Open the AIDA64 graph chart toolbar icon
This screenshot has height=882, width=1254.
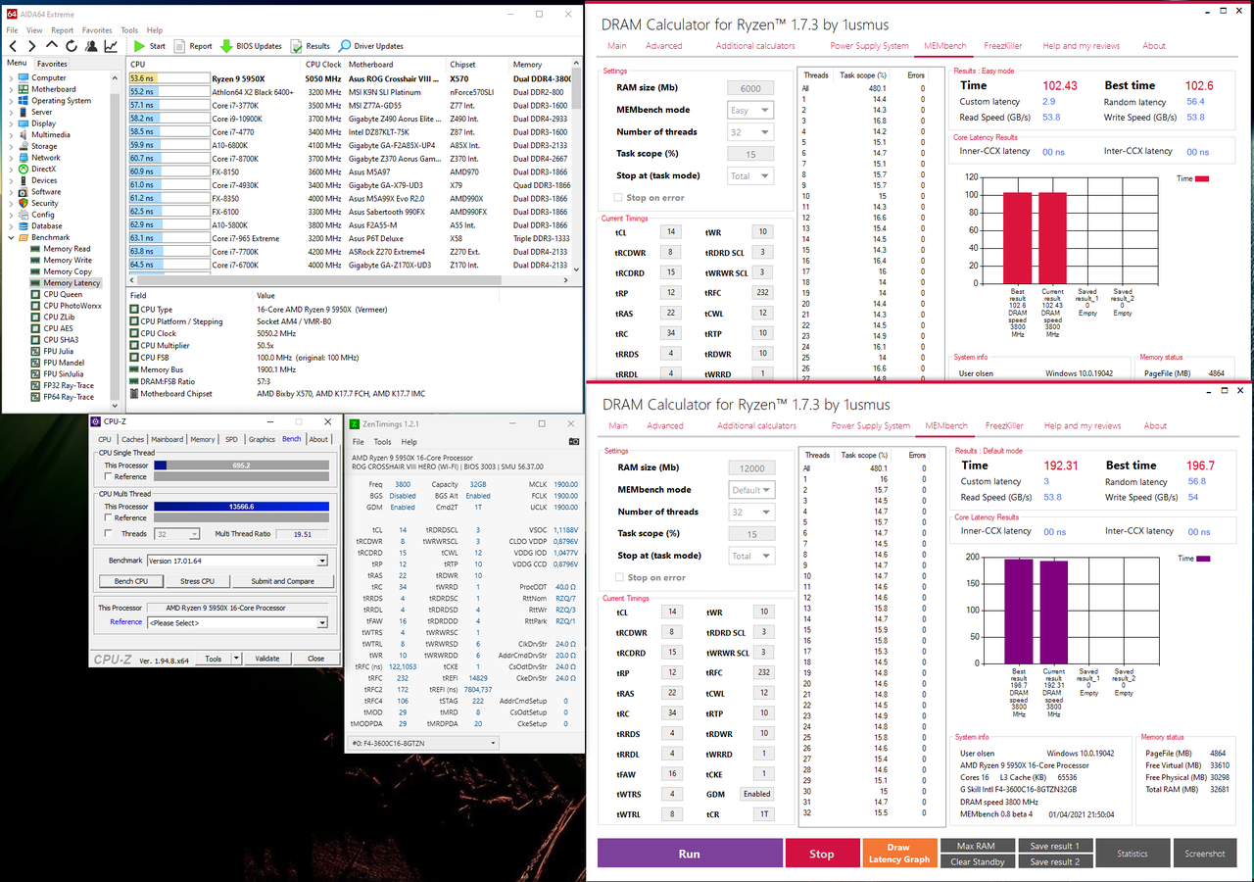click(x=111, y=46)
